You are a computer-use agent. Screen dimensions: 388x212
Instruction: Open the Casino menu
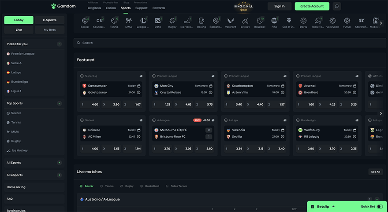tap(111, 8)
